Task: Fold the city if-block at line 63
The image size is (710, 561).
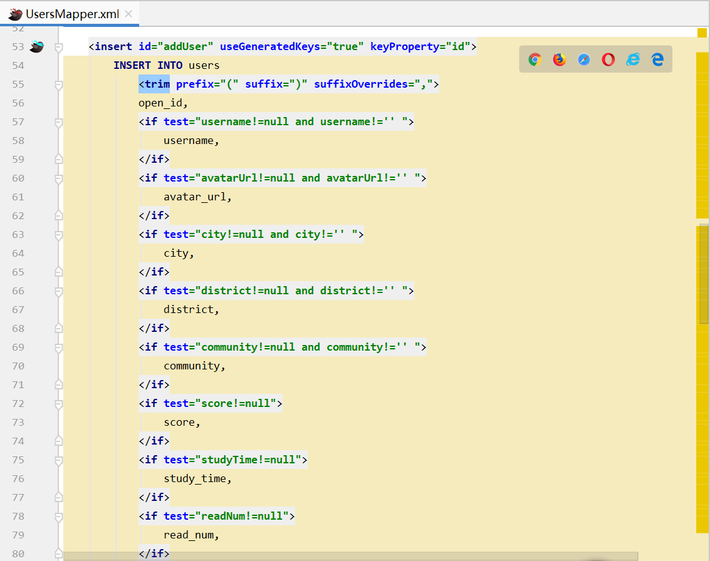Action: pyautogui.click(x=58, y=235)
